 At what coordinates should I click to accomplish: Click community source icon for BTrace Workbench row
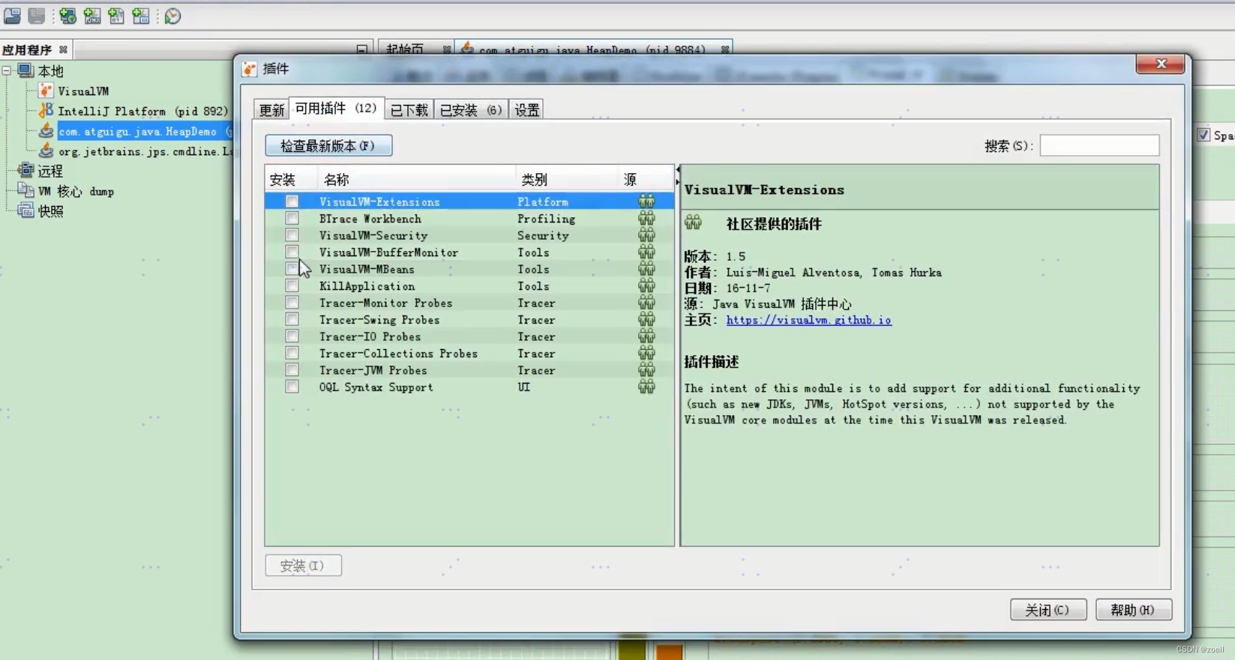(646, 219)
